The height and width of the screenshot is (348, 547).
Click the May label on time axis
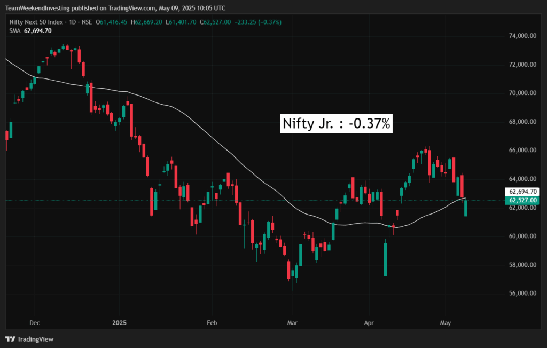[x=445, y=323]
